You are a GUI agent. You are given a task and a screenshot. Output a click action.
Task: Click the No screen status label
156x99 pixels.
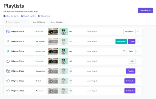(x=40, y=91)
